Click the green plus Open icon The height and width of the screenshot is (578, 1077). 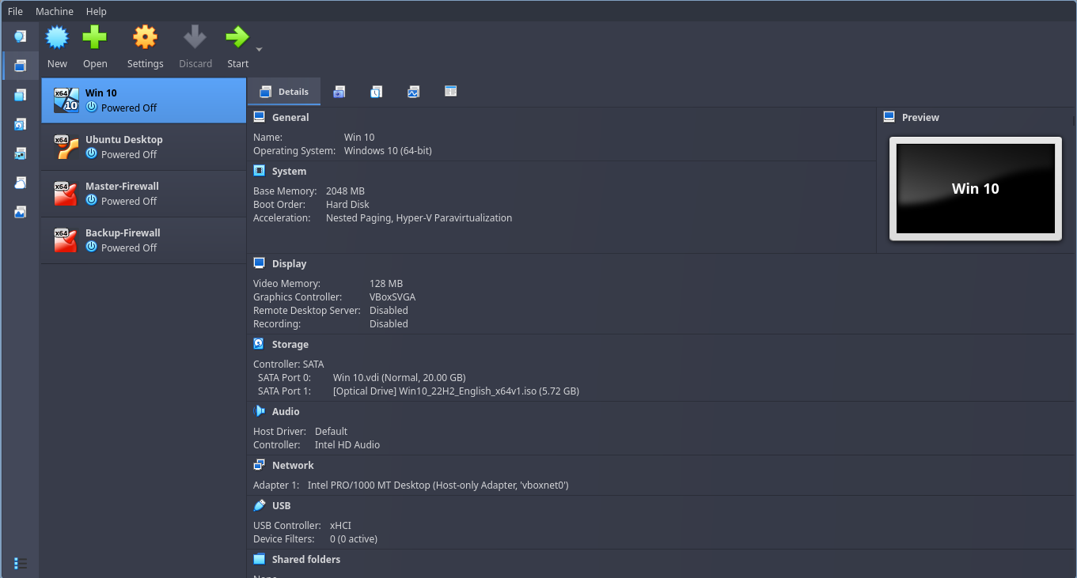click(95, 38)
